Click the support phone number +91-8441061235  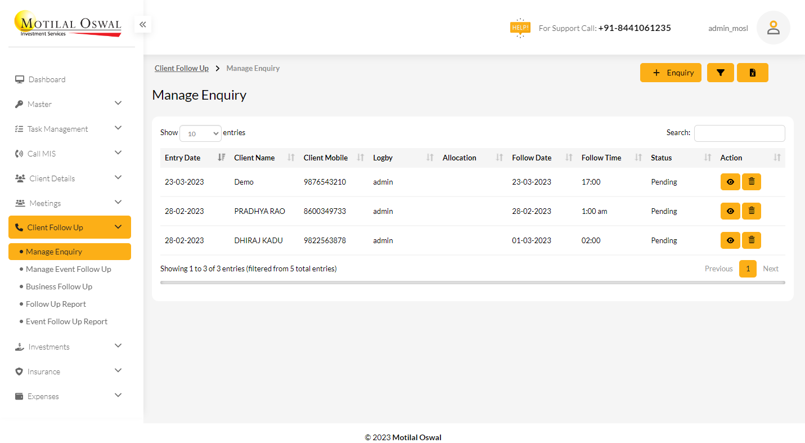(635, 28)
